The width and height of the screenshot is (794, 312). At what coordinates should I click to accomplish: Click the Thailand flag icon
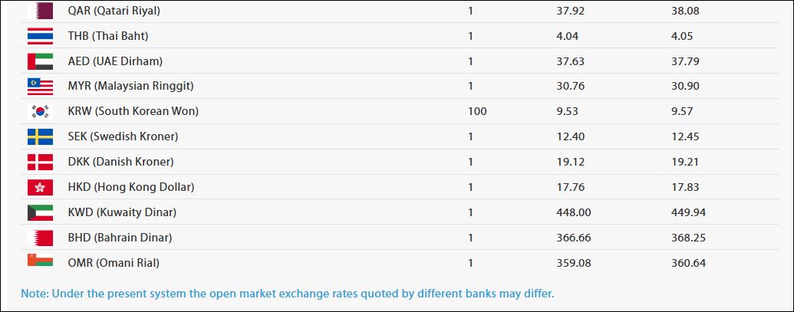40,36
